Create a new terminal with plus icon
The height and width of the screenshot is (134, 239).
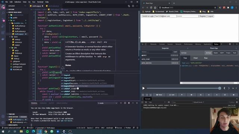click(121, 103)
